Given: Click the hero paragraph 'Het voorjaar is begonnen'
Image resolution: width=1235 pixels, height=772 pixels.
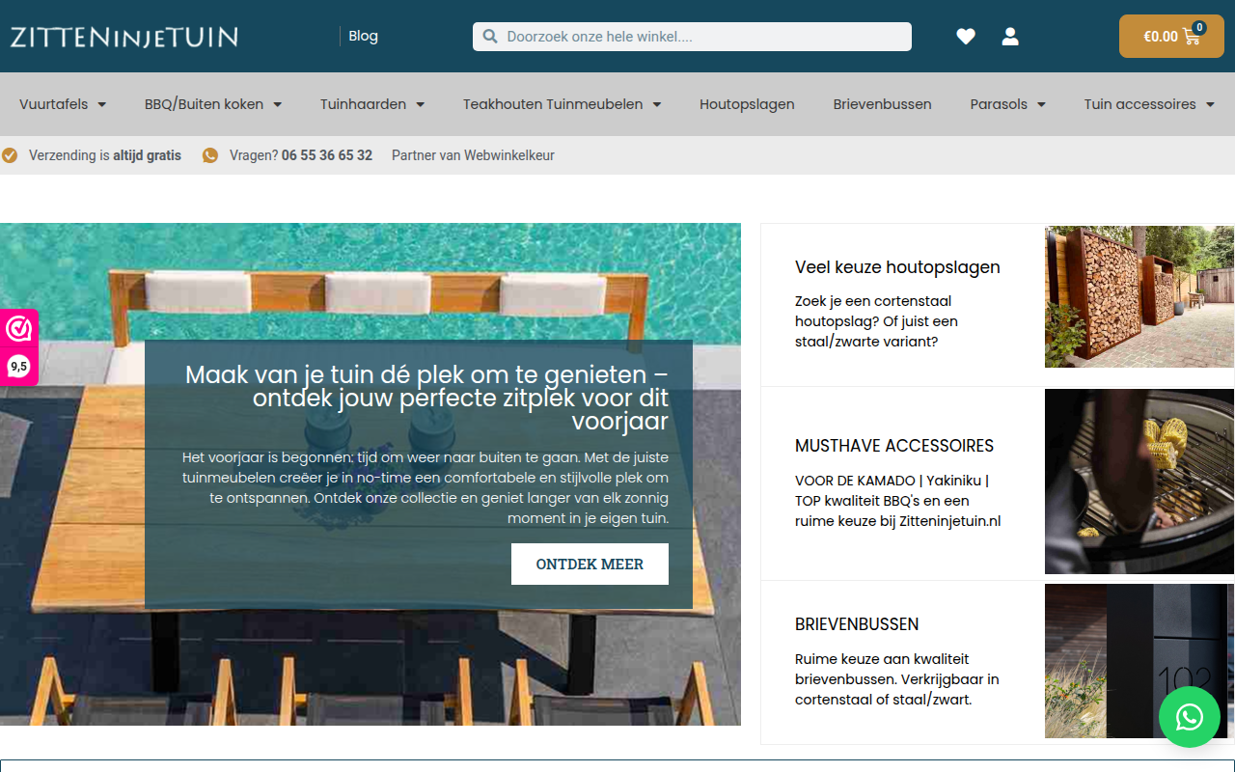Looking at the screenshot, I should pyautogui.click(x=425, y=487).
